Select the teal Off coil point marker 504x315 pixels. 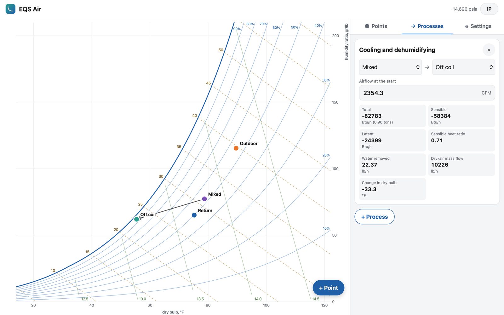[136, 219]
